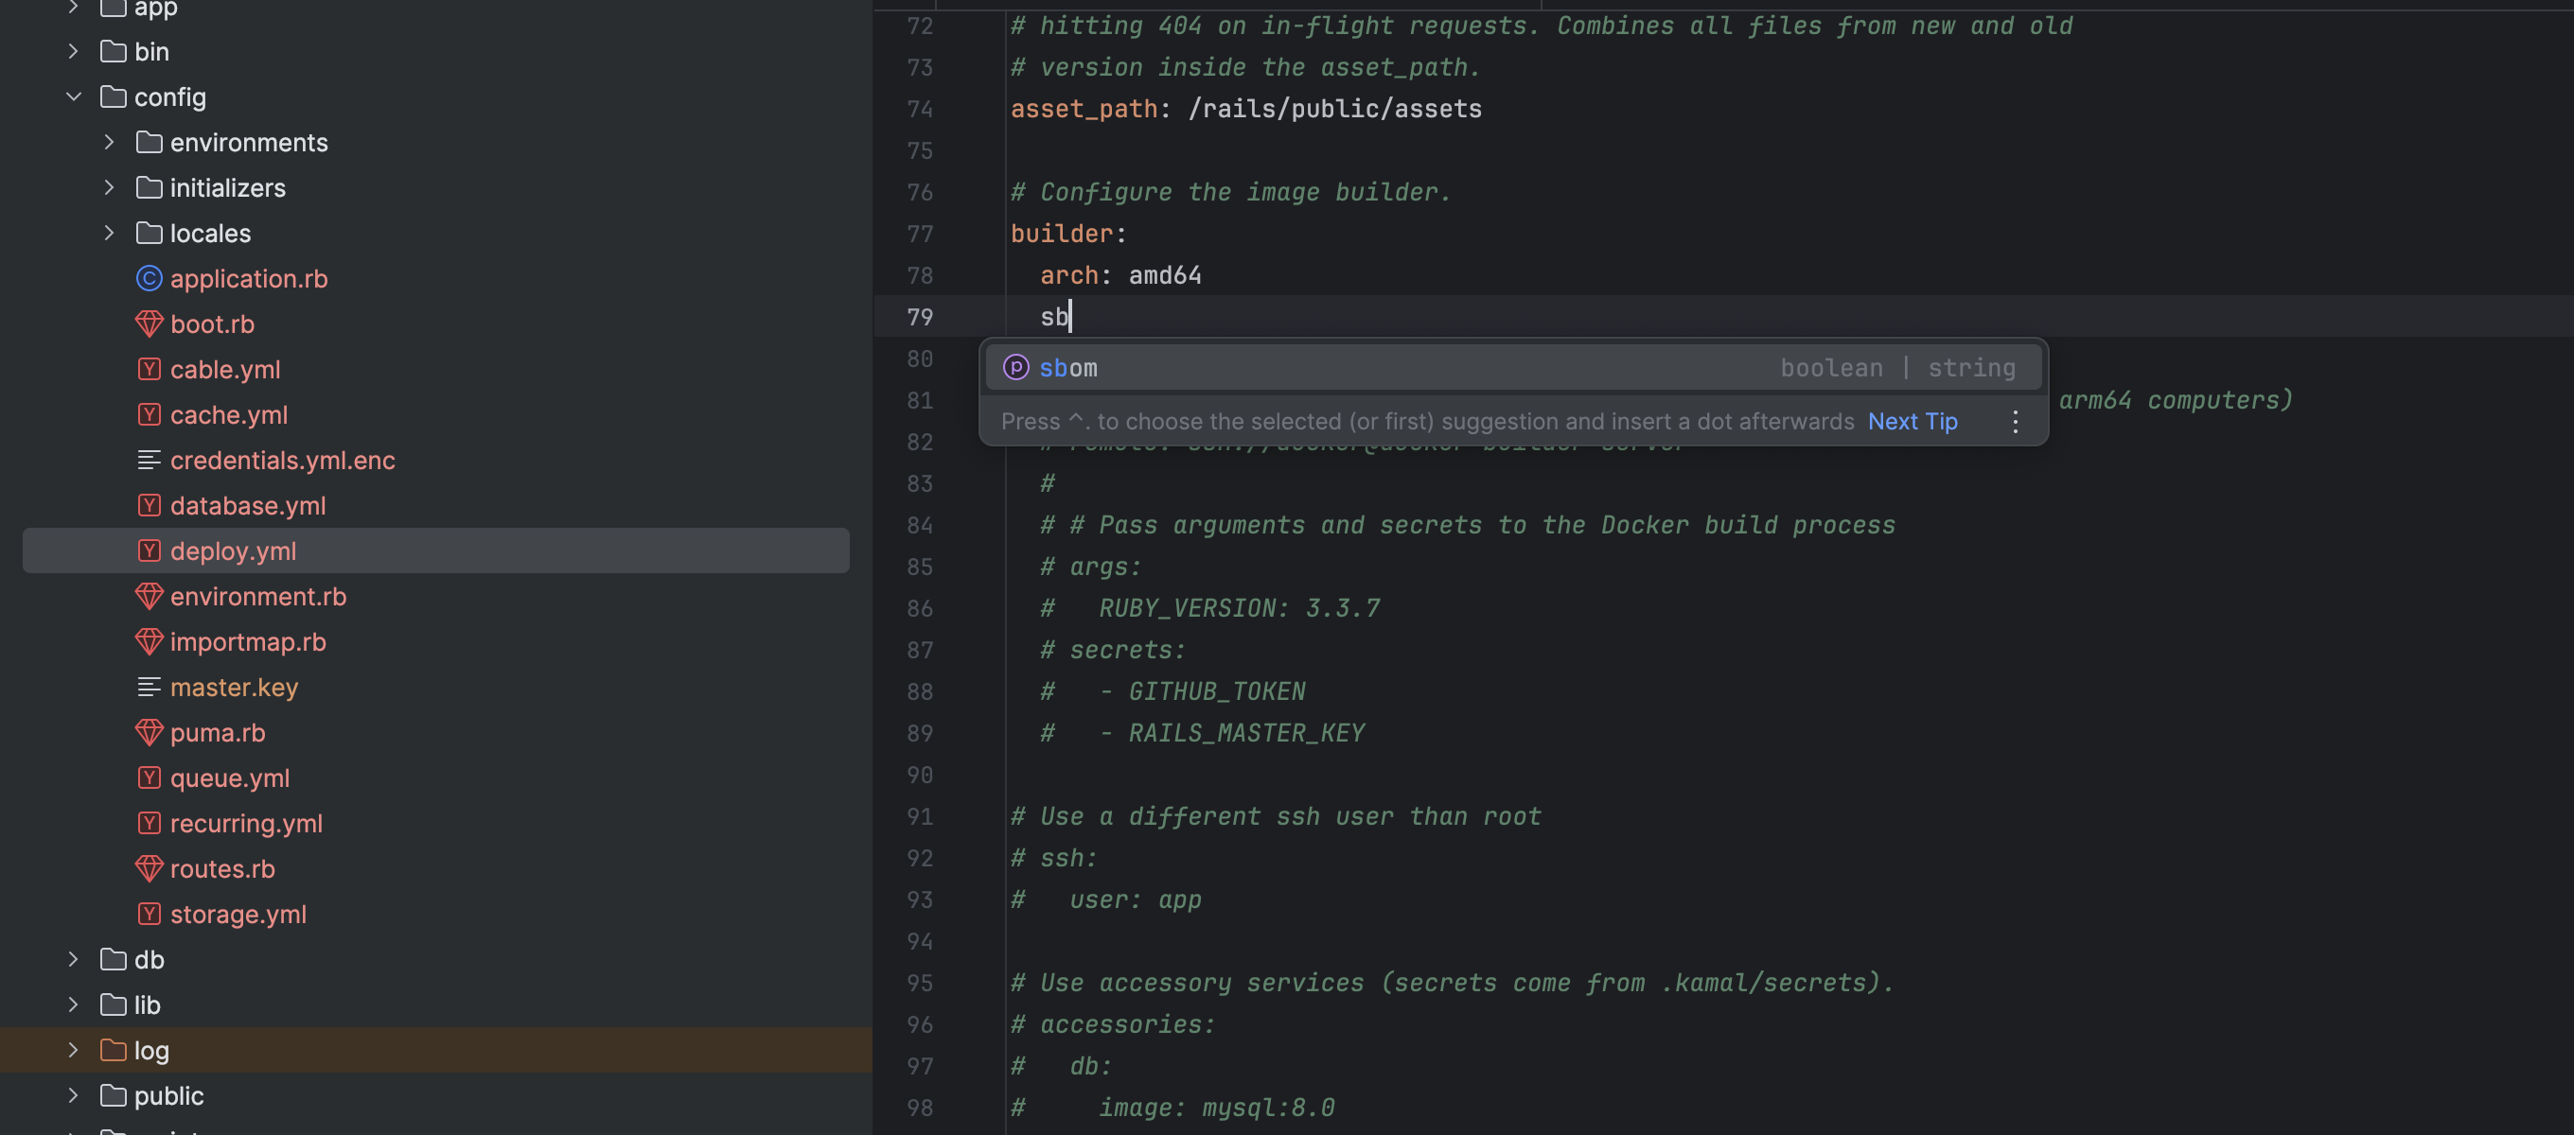
Task: Click the boot.rb ruby gem icon
Action: 149,323
